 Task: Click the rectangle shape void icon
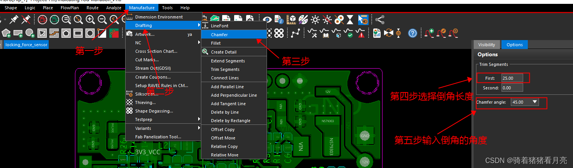pyautogui.click(x=78, y=33)
